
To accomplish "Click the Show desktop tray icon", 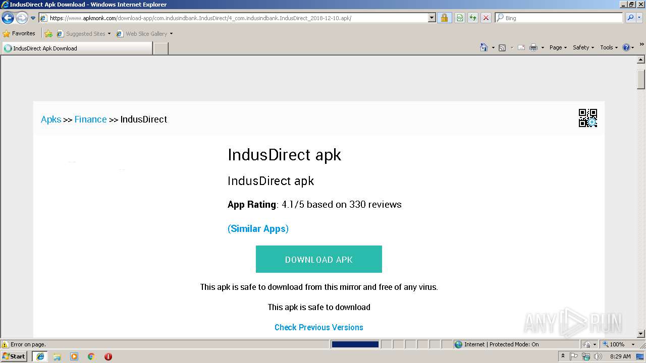I will pyautogui.click(x=640, y=356).
